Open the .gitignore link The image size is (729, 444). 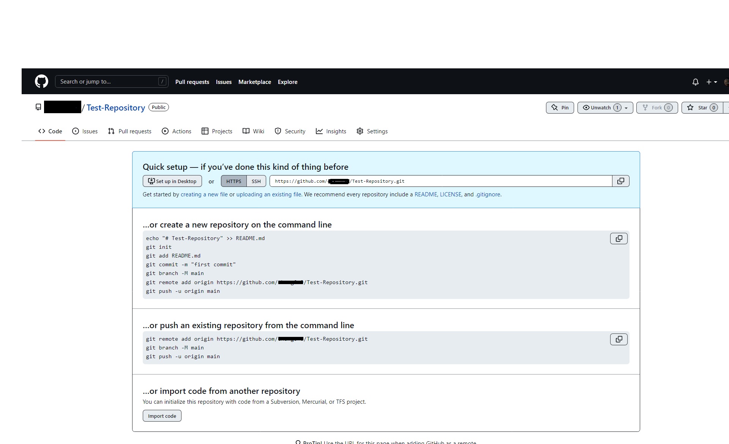pos(488,194)
